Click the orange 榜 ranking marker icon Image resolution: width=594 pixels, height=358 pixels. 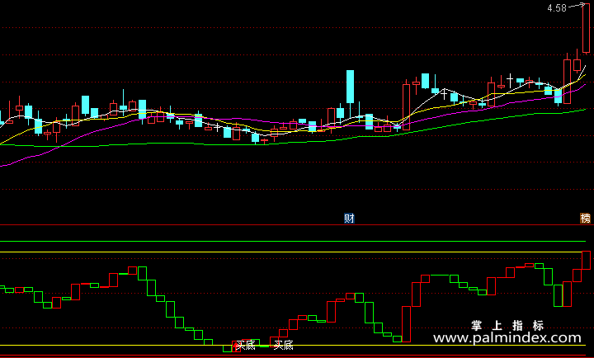585,219
